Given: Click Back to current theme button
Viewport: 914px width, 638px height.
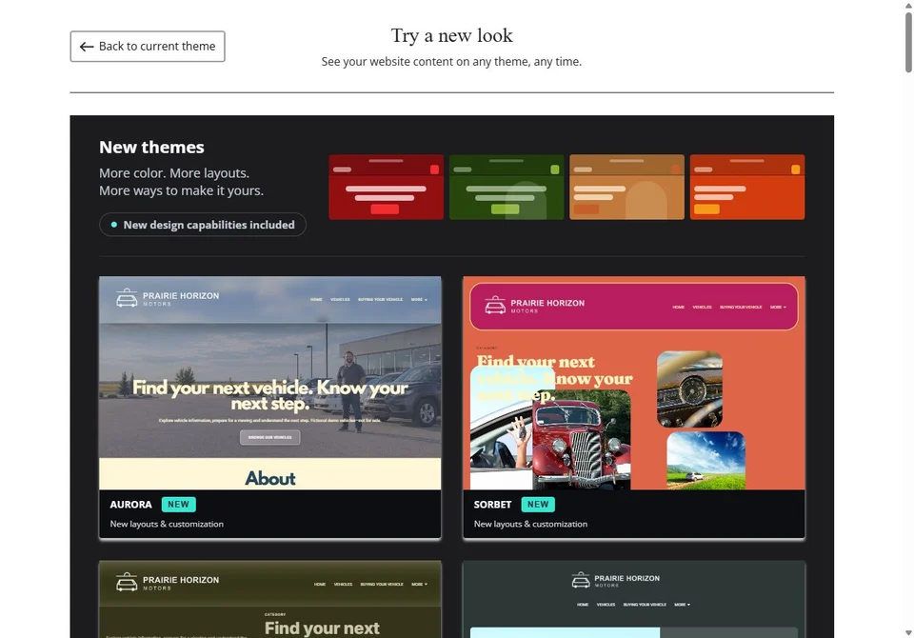Looking at the screenshot, I should [x=148, y=47].
